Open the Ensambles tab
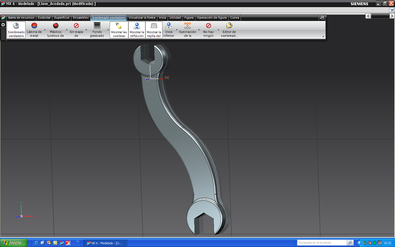Viewport: 395px width, 247px height. click(x=81, y=18)
